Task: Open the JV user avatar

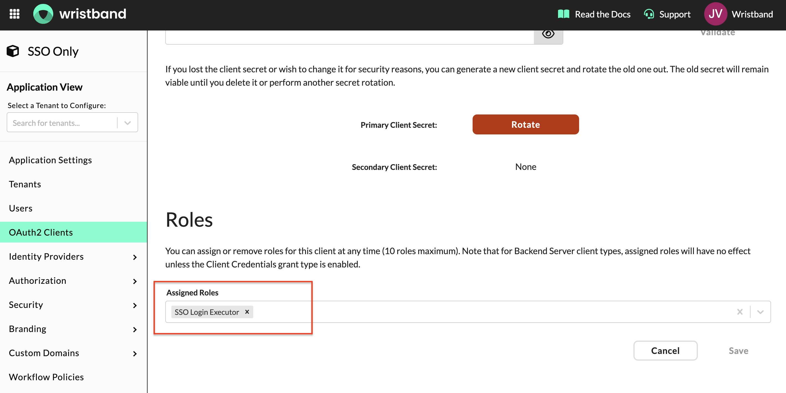Action: click(715, 14)
